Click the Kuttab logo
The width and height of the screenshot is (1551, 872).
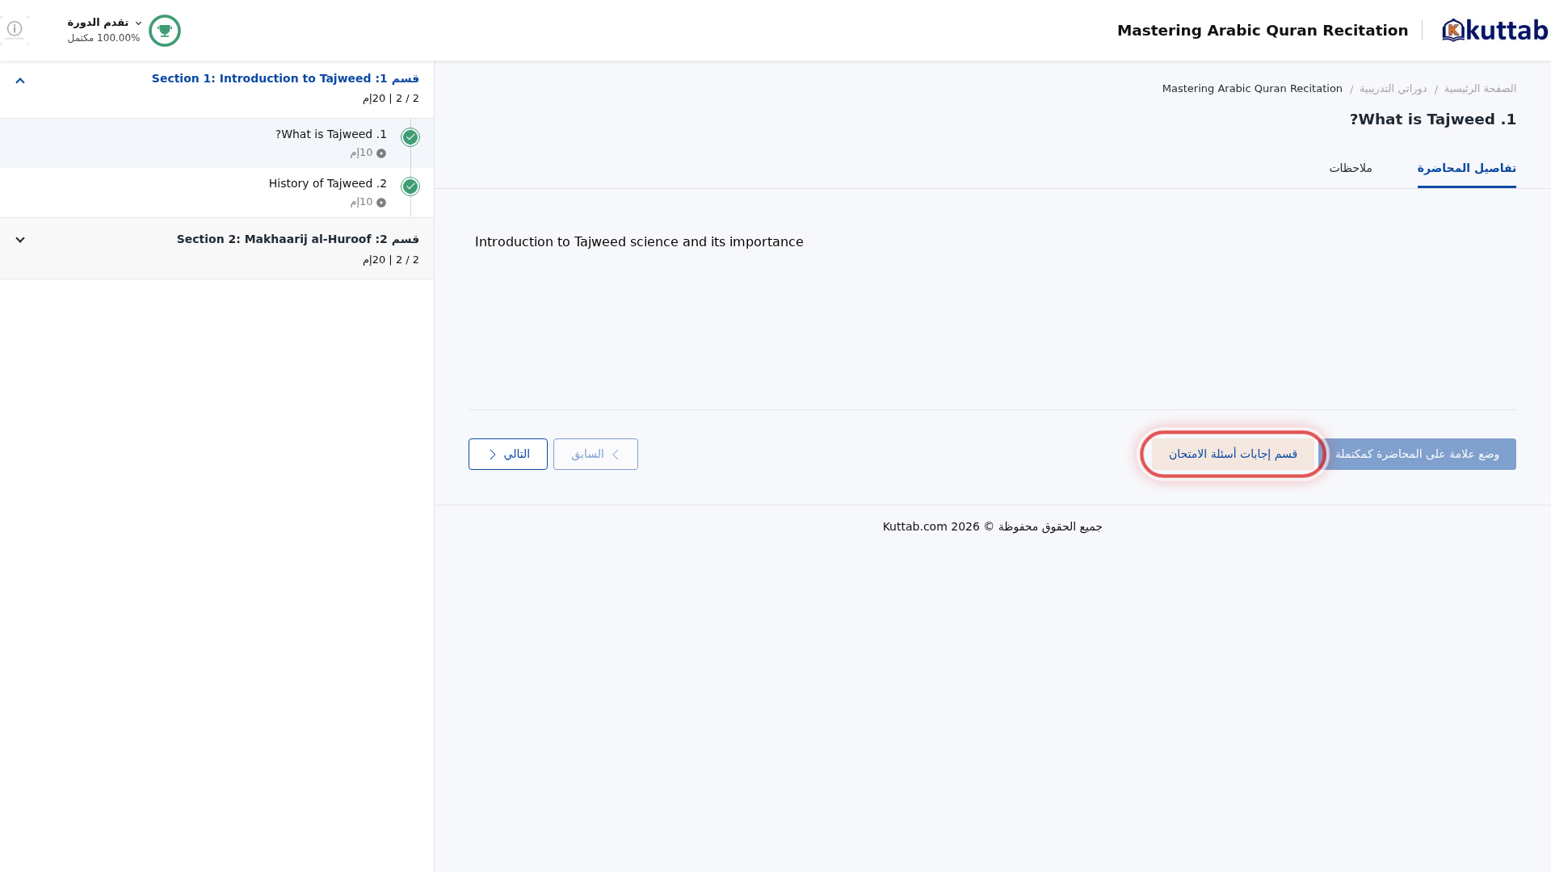click(x=1494, y=31)
